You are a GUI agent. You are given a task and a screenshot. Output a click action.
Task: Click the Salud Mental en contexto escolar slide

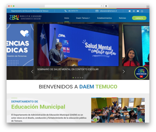click(78, 45)
